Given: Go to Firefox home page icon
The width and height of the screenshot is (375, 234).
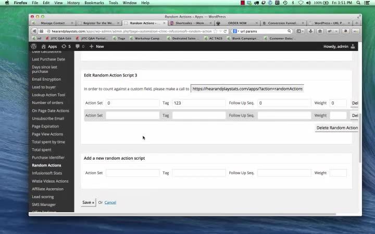Looking at the screenshot, I should 320,31.
